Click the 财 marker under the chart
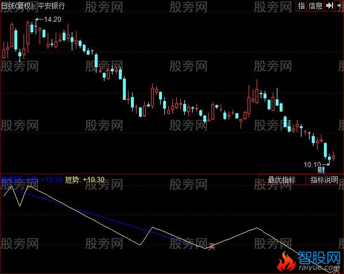 tap(321, 170)
